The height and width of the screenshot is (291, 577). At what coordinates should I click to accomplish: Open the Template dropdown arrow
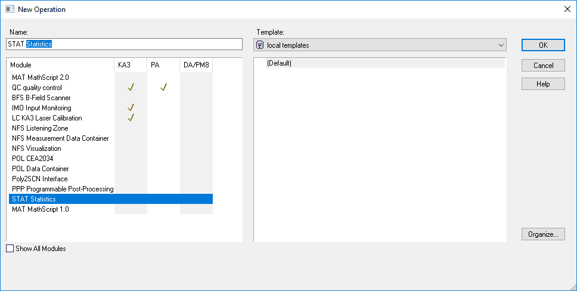click(x=501, y=45)
